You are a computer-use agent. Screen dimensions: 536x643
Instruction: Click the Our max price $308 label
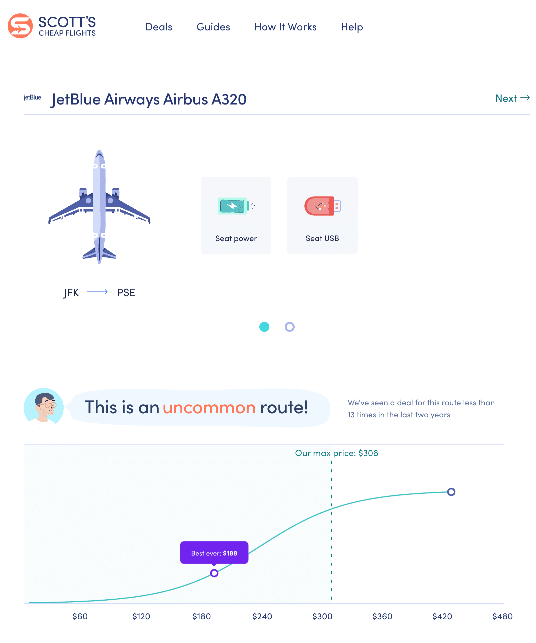(x=337, y=453)
